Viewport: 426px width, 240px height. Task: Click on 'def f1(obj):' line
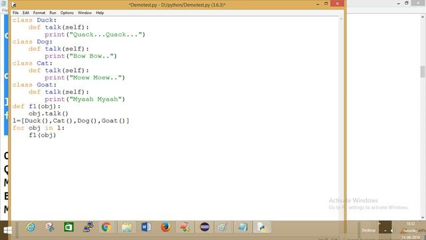[x=37, y=107]
